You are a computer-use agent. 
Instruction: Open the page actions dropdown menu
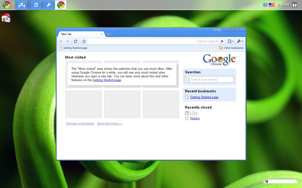[231, 41]
